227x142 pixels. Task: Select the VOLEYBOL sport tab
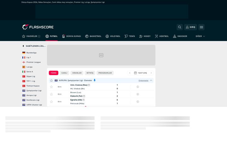pyautogui.click(x=113, y=36)
